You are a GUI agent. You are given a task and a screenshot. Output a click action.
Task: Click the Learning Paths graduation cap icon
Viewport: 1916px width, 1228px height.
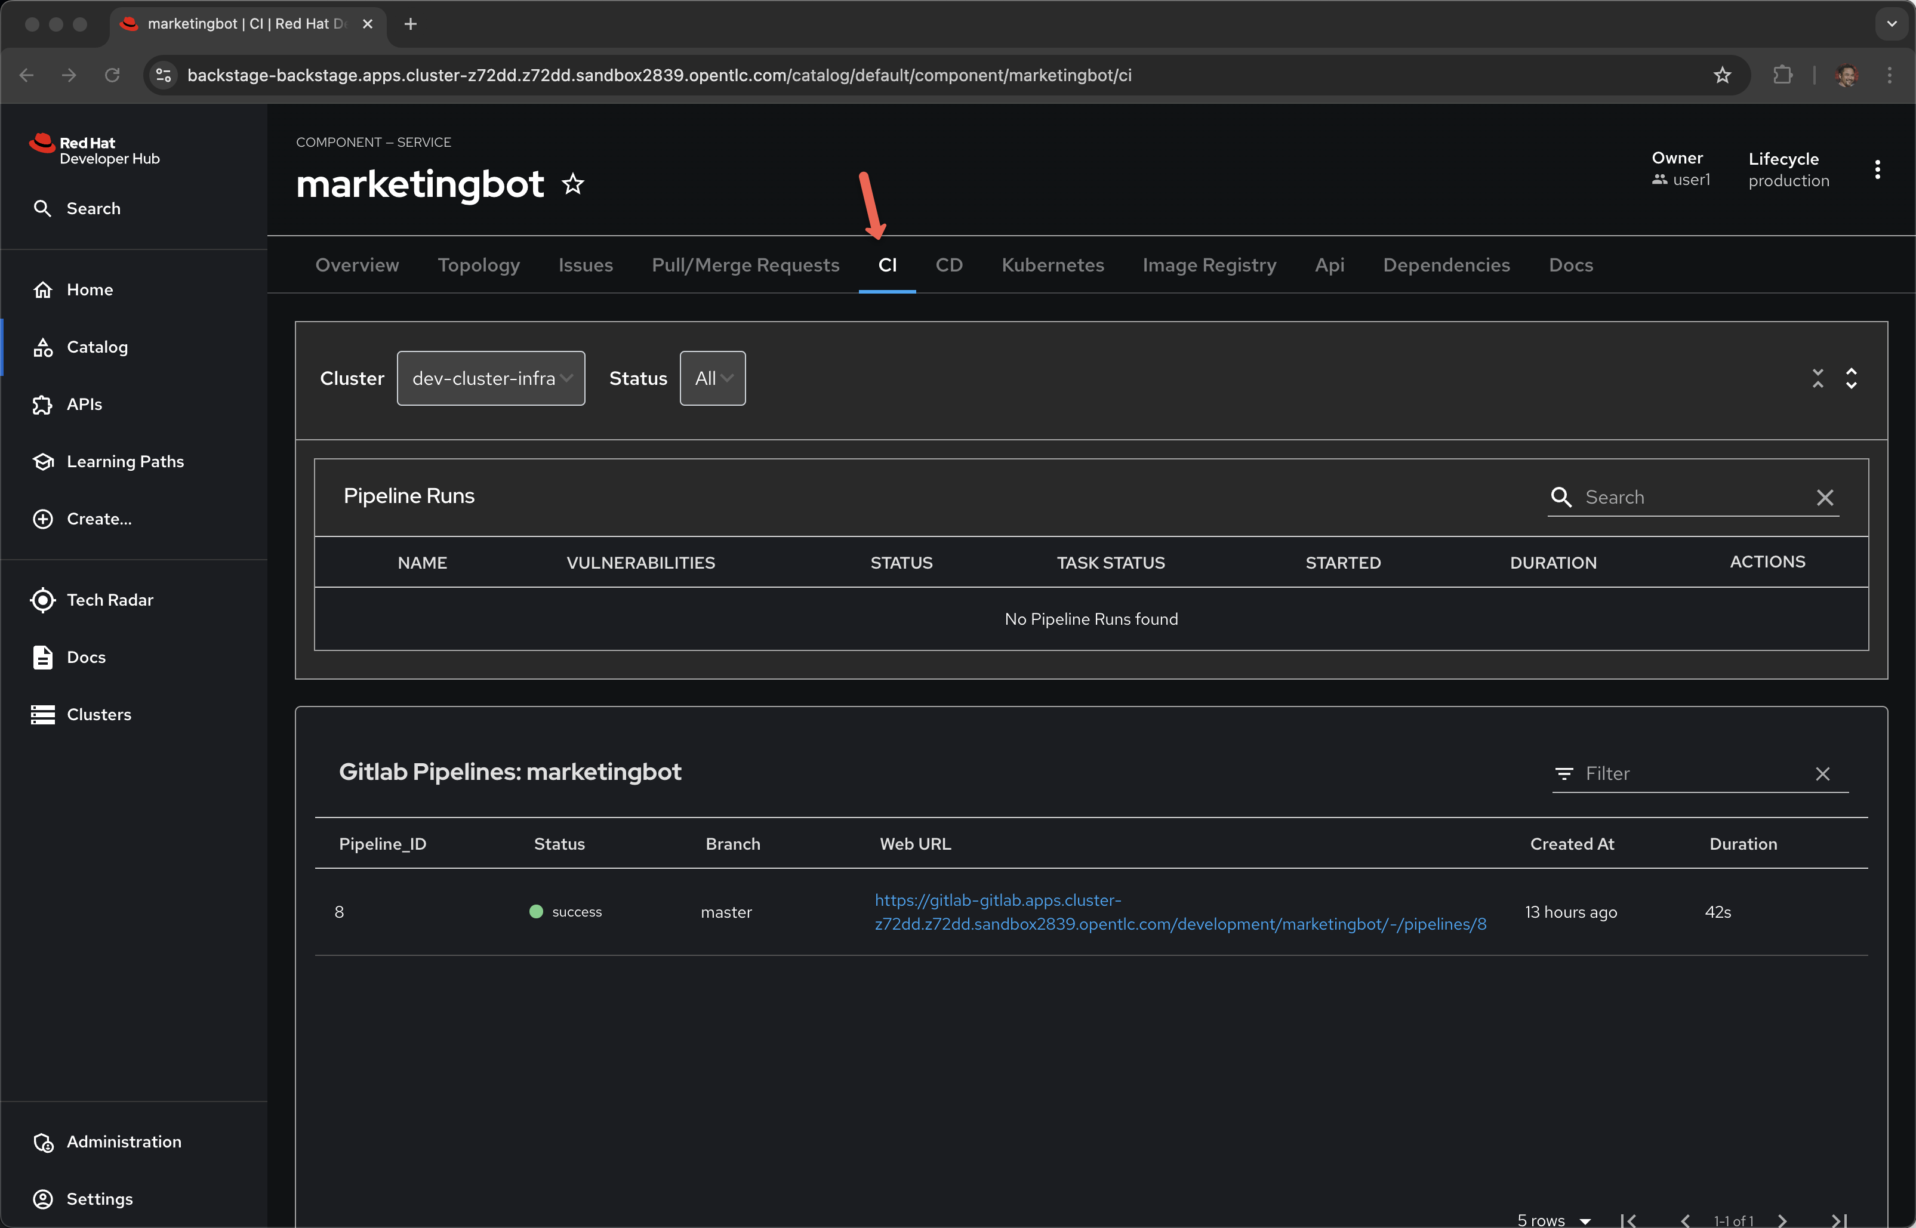pyautogui.click(x=43, y=462)
